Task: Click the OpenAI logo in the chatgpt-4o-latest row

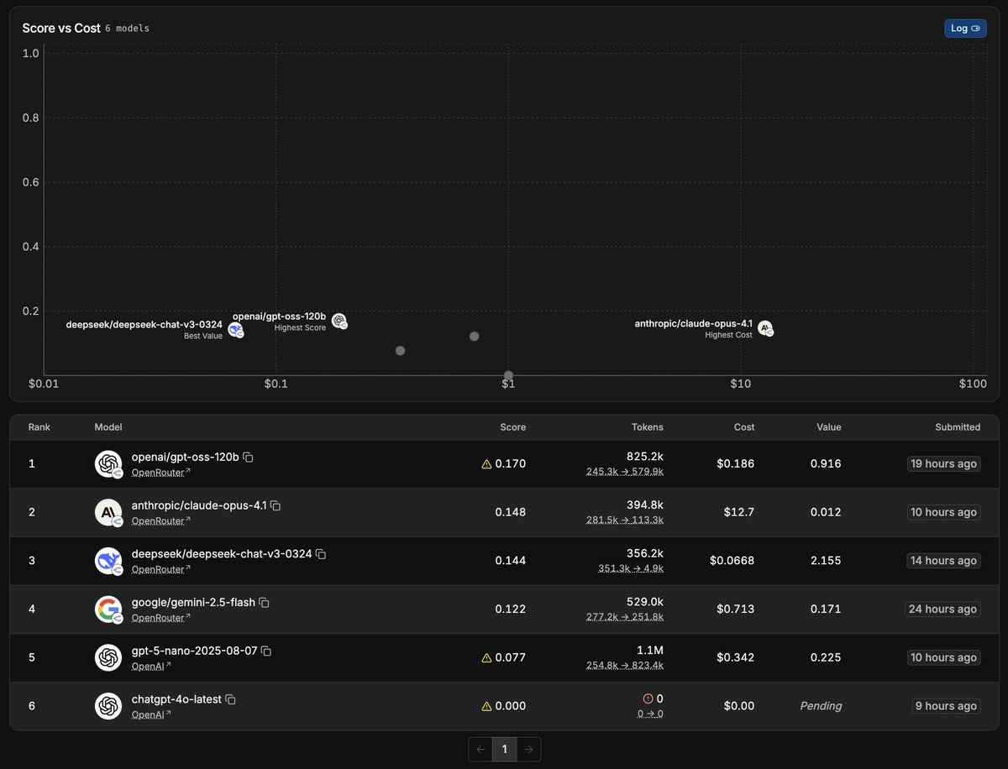Action: point(108,706)
